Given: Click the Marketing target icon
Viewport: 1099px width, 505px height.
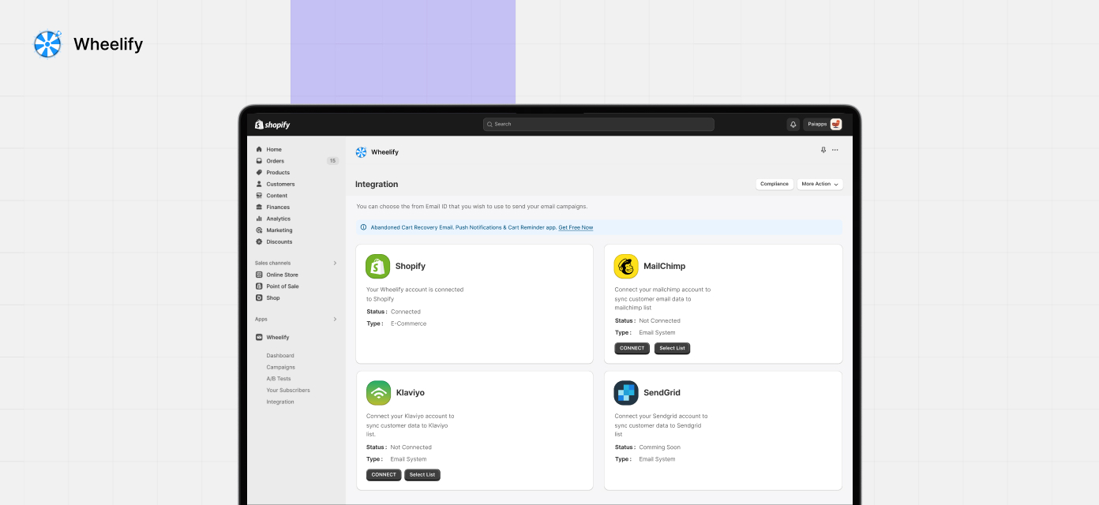Looking at the screenshot, I should [x=259, y=230].
